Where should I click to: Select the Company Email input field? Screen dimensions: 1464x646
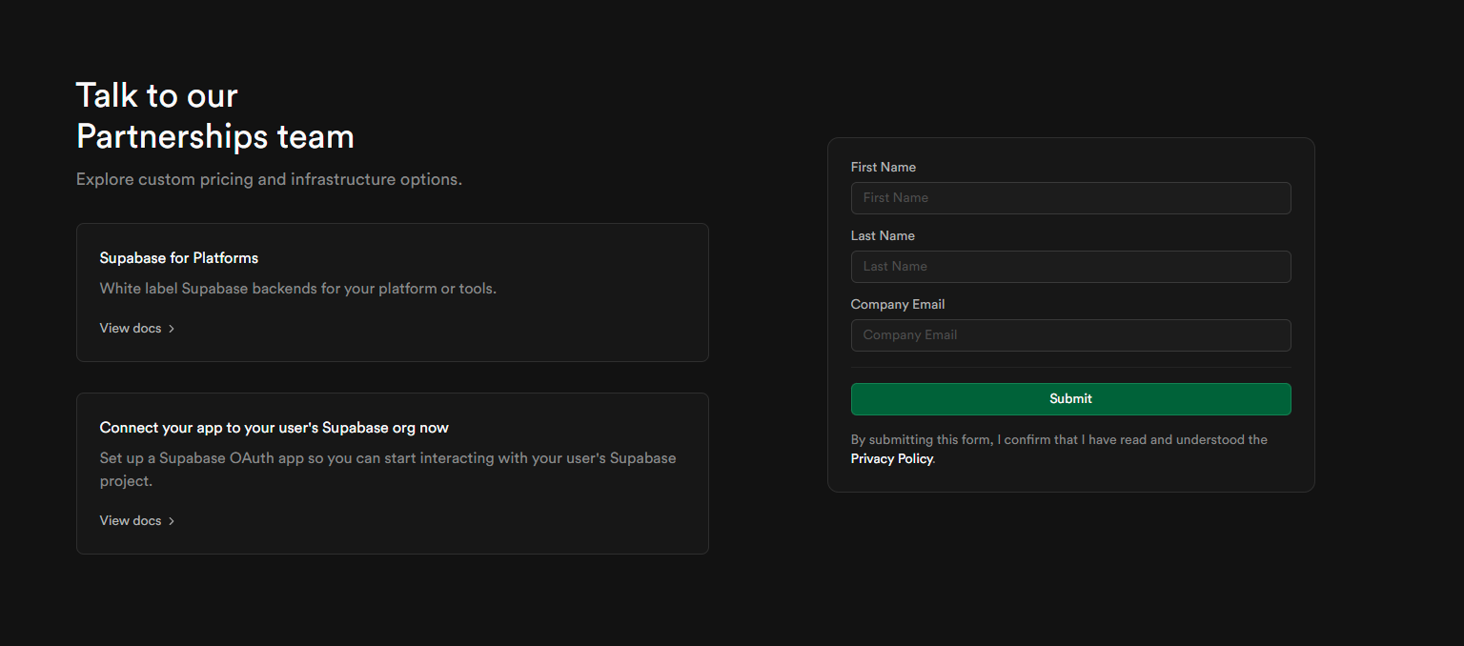(x=1070, y=335)
